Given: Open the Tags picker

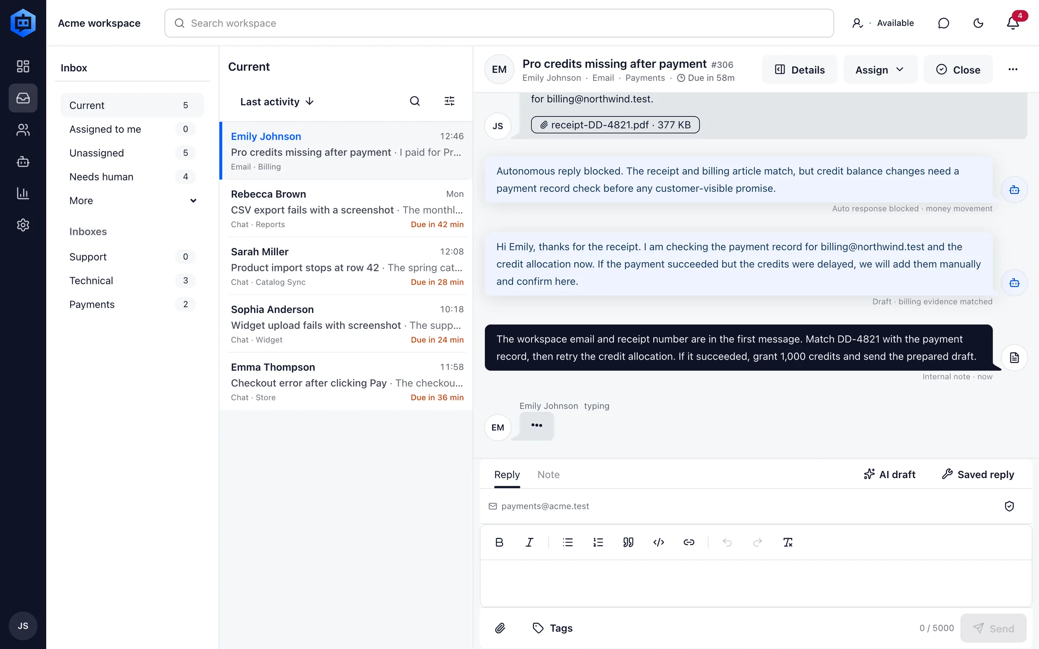Looking at the screenshot, I should tap(552, 628).
